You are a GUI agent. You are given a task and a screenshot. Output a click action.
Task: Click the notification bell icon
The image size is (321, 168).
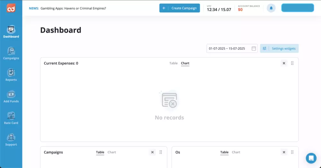(x=271, y=8)
